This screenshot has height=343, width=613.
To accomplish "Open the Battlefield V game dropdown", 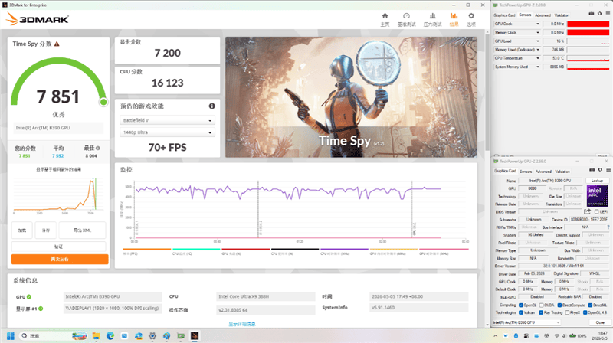I will coord(167,120).
